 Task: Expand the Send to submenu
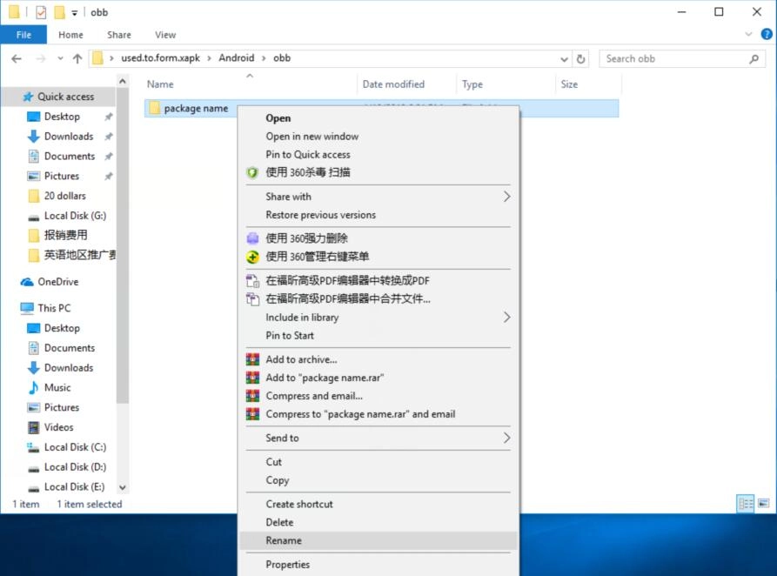click(x=506, y=439)
